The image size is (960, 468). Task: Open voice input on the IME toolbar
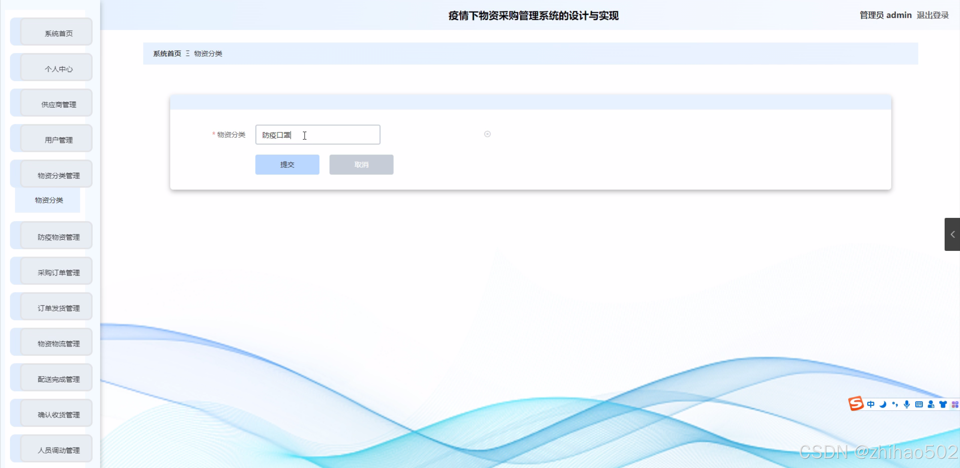coord(906,404)
